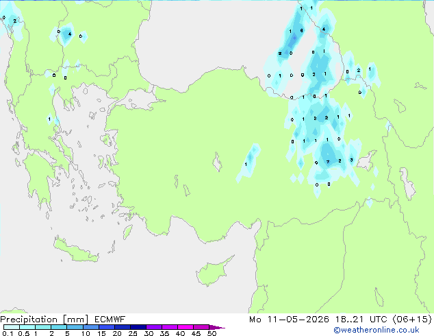Screen dimensions: 434x336
Task: Click the legend label '10'
Action: 86,333
